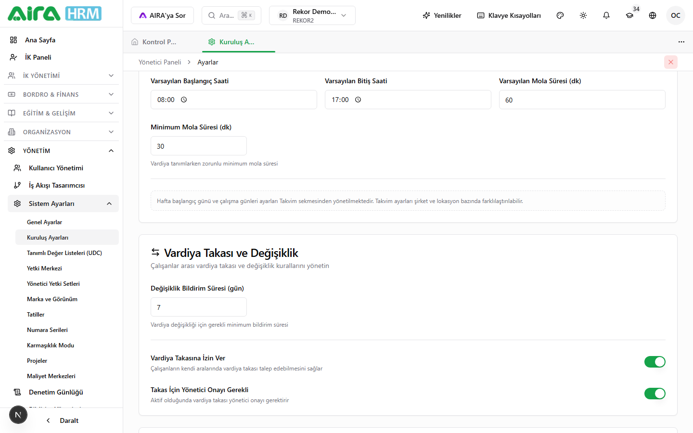Viewport: 693px width, 433px height.
Task: Click the Klavye Kısayolları keyboard icon
Action: [x=481, y=15]
